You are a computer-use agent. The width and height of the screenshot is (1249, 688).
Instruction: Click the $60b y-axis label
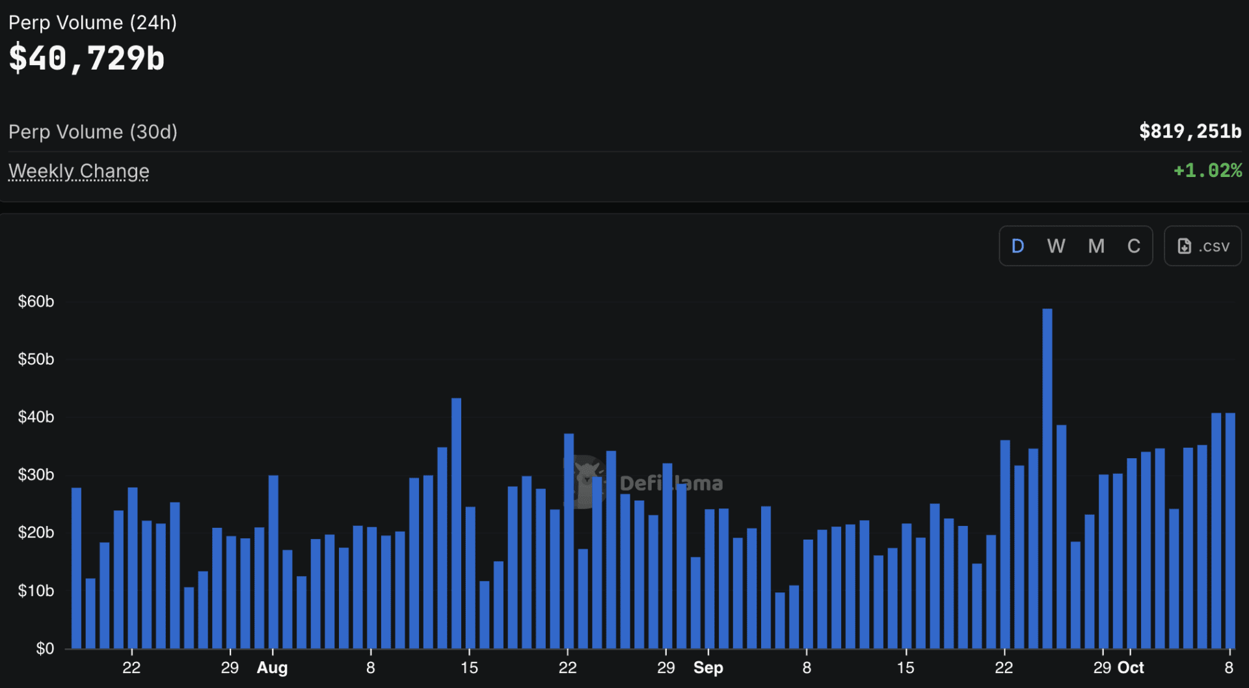coord(36,301)
